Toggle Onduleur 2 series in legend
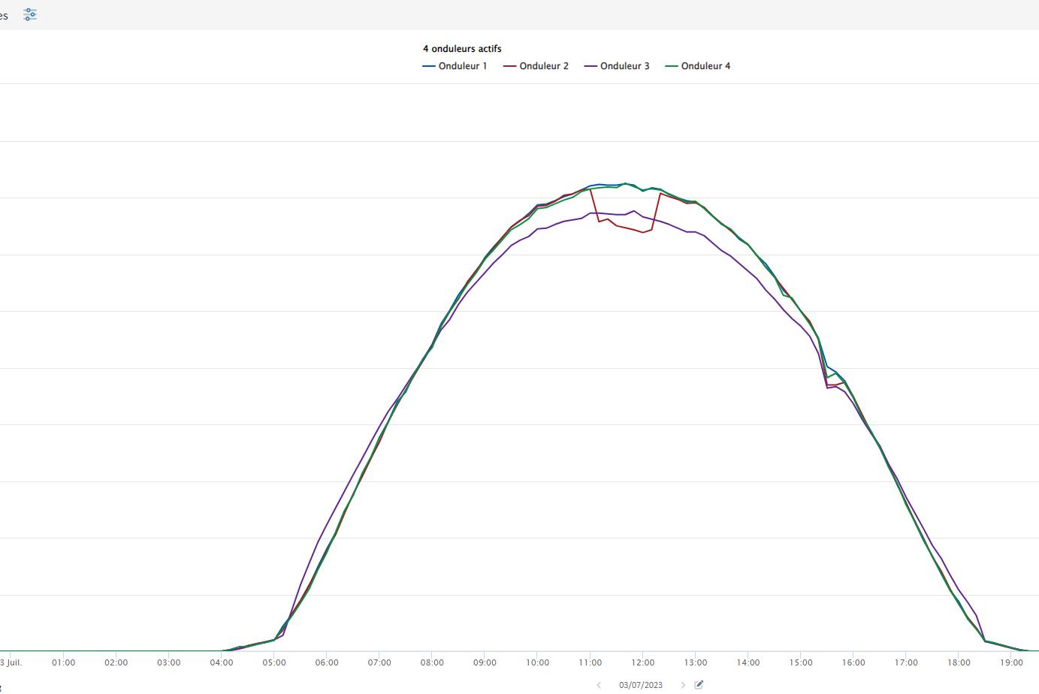1039x694 pixels. 536,66
